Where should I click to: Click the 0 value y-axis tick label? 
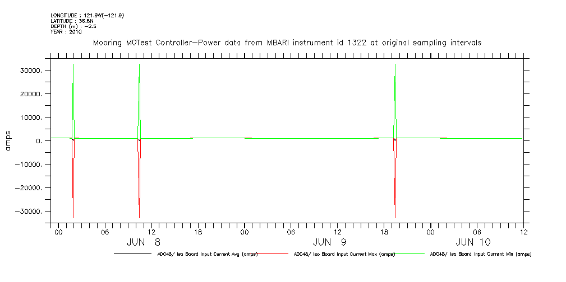(38, 141)
